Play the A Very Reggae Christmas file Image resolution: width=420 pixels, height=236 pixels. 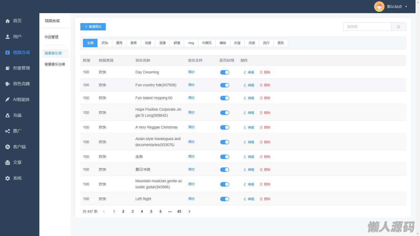(x=191, y=127)
